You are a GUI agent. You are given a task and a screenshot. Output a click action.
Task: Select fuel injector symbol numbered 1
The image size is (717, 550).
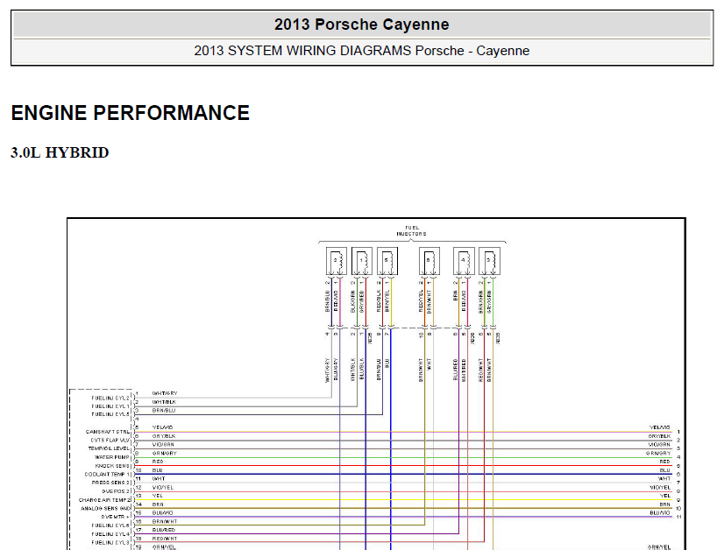362,261
